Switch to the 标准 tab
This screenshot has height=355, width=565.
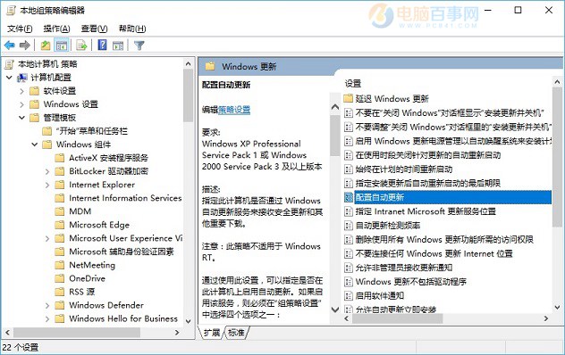click(236, 333)
